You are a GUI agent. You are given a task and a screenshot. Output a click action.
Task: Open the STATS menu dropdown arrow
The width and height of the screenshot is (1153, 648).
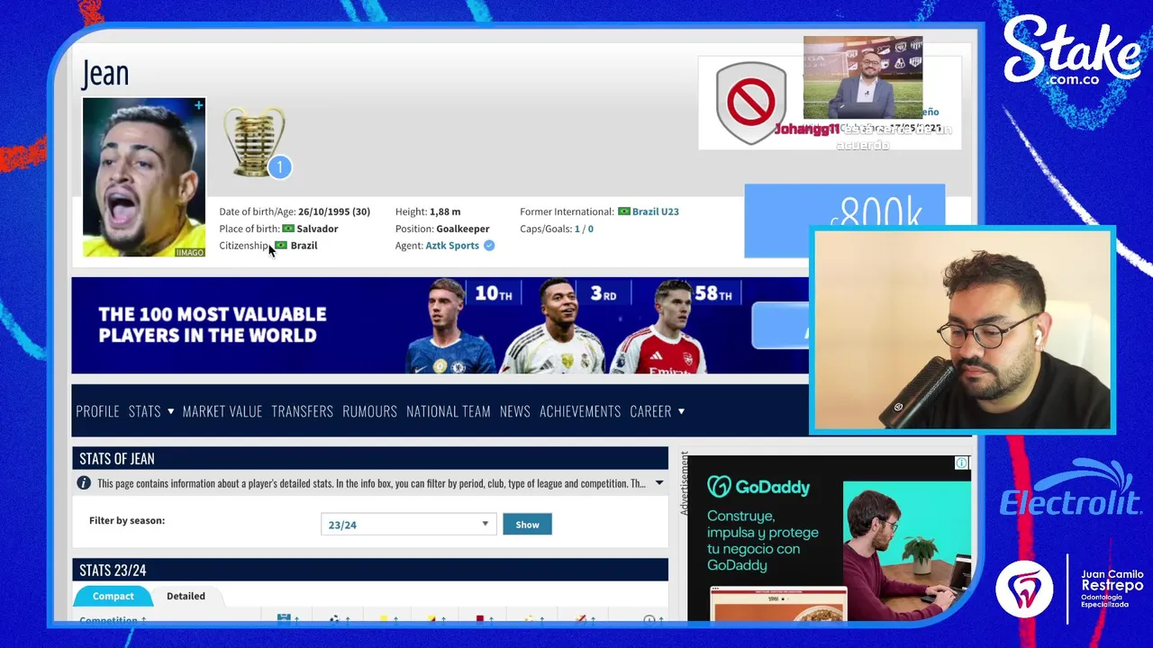coord(170,411)
